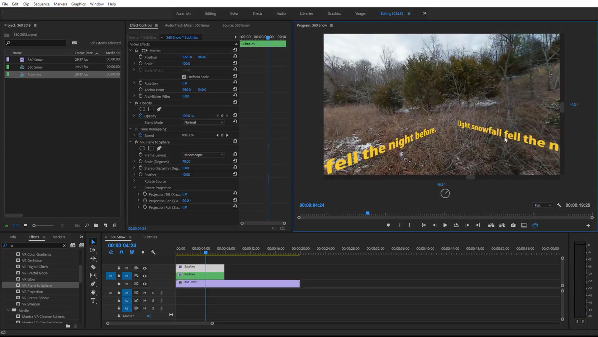The width and height of the screenshot is (598, 337).
Task: Click the Export Frame camera icon
Action: pyautogui.click(x=513, y=225)
